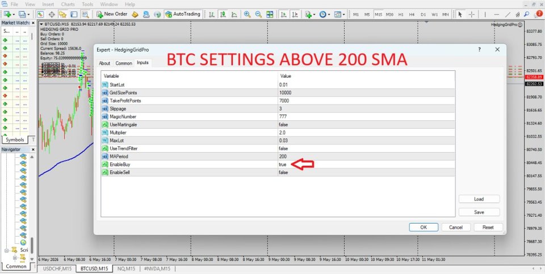This screenshot has width=545, height=274.
Task: Open the Templates toolbar icon
Action: [337, 14]
